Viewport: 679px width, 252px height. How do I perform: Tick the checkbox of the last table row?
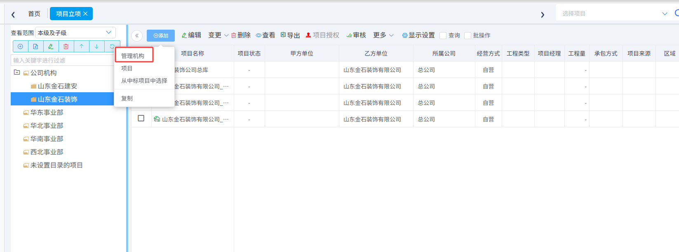pyautogui.click(x=141, y=118)
